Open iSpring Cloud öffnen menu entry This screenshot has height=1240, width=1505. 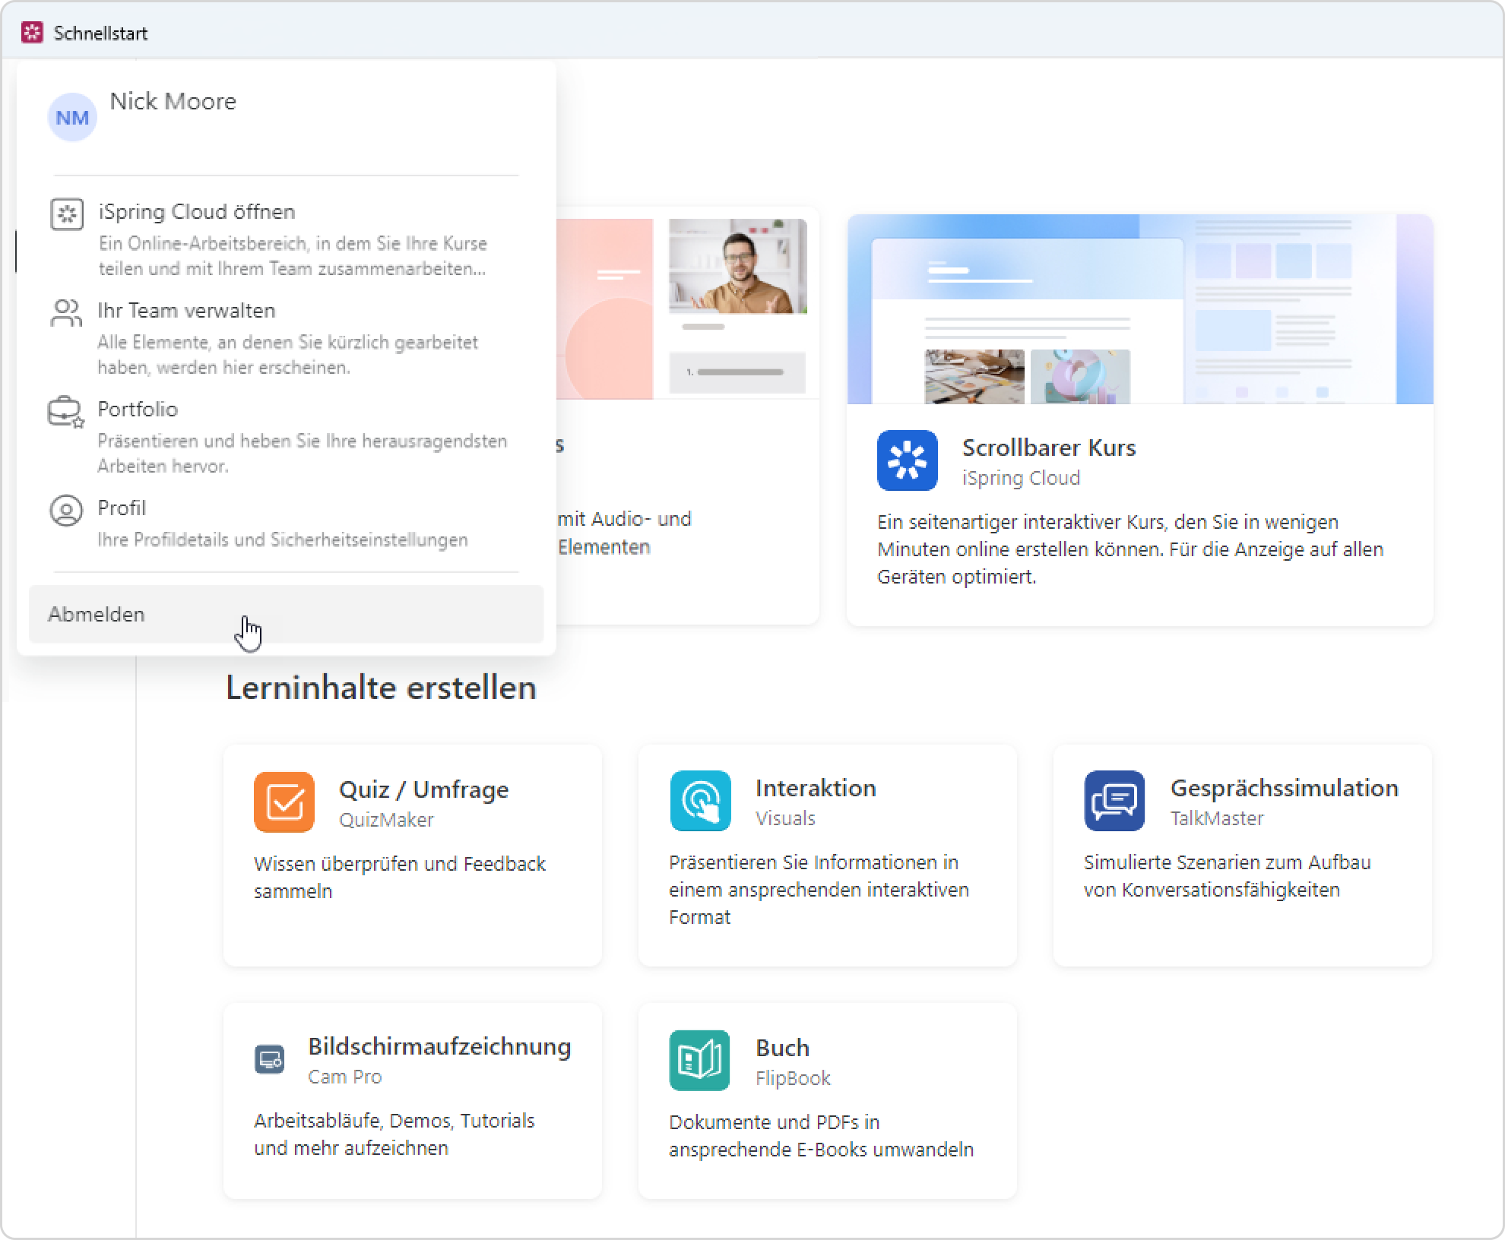tap(286, 239)
